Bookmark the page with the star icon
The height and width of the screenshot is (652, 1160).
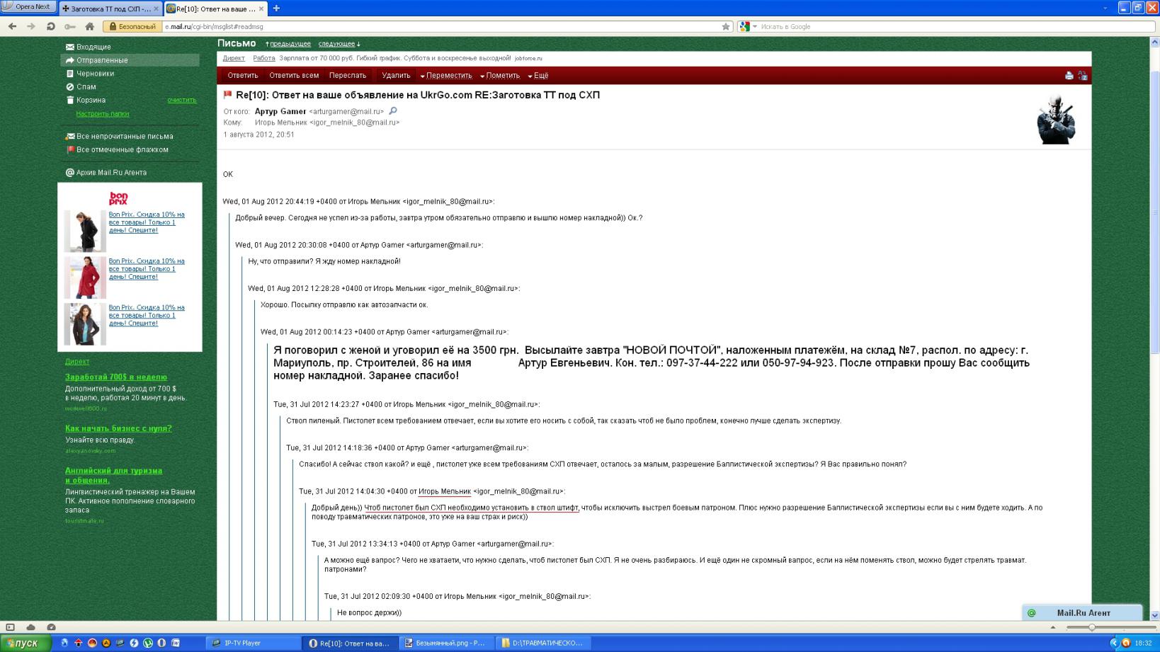726,27
